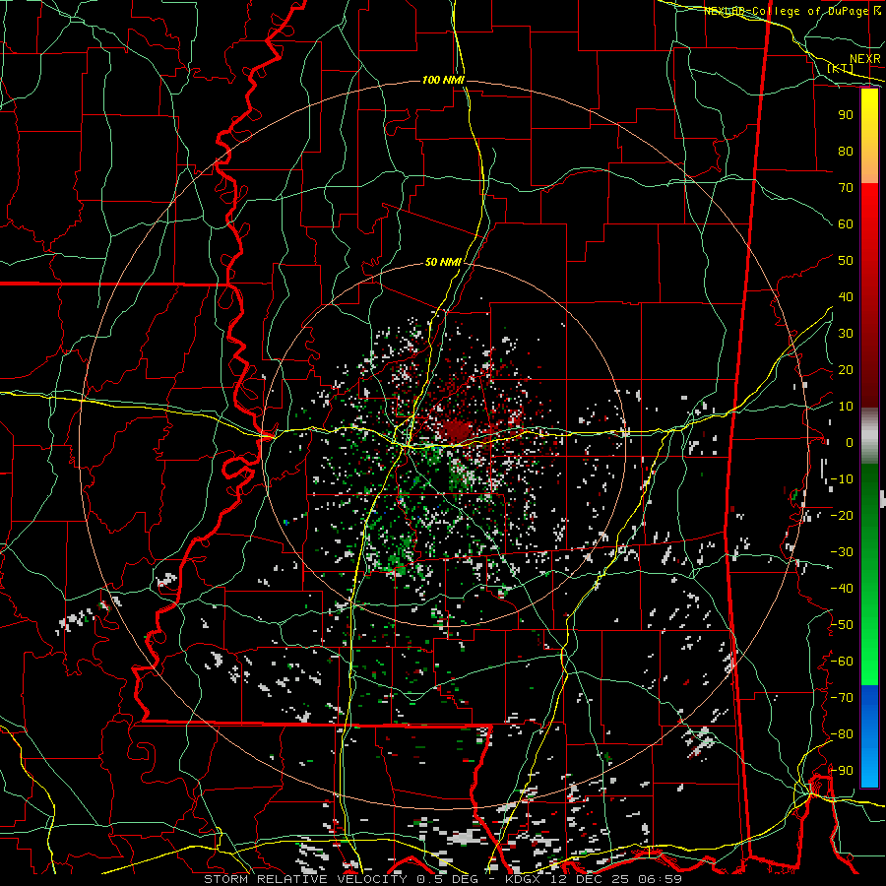This screenshot has height=886, width=886.
Task: Click the 0 value on the velocity scale
Action: (x=850, y=442)
